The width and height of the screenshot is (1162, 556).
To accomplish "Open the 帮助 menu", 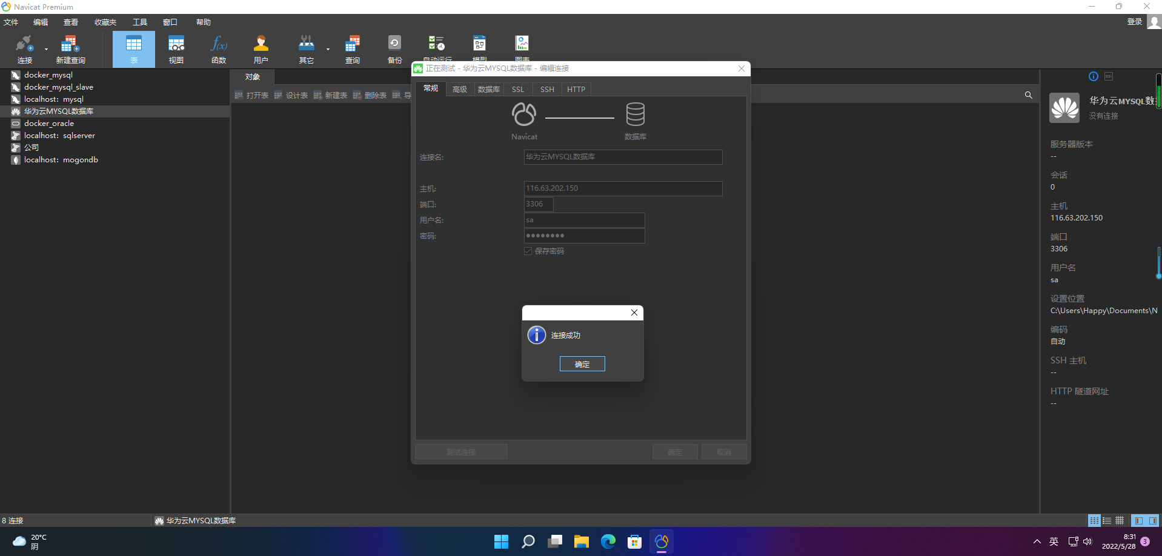I will point(204,22).
